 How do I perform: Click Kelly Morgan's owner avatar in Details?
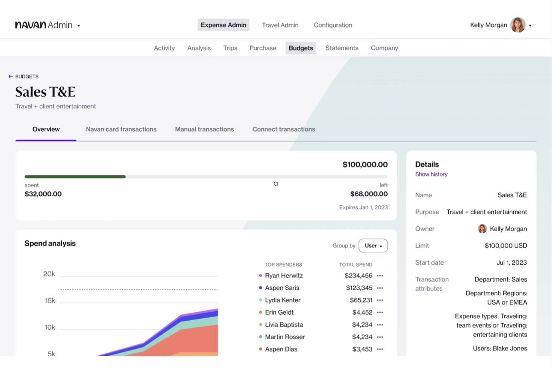pyautogui.click(x=482, y=229)
